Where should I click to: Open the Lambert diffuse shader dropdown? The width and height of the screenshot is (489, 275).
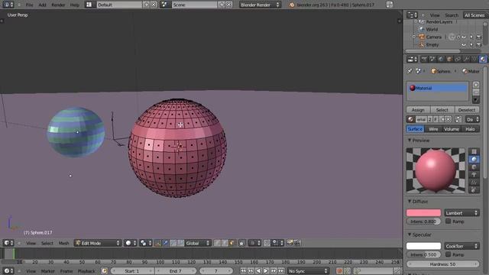(x=461, y=213)
